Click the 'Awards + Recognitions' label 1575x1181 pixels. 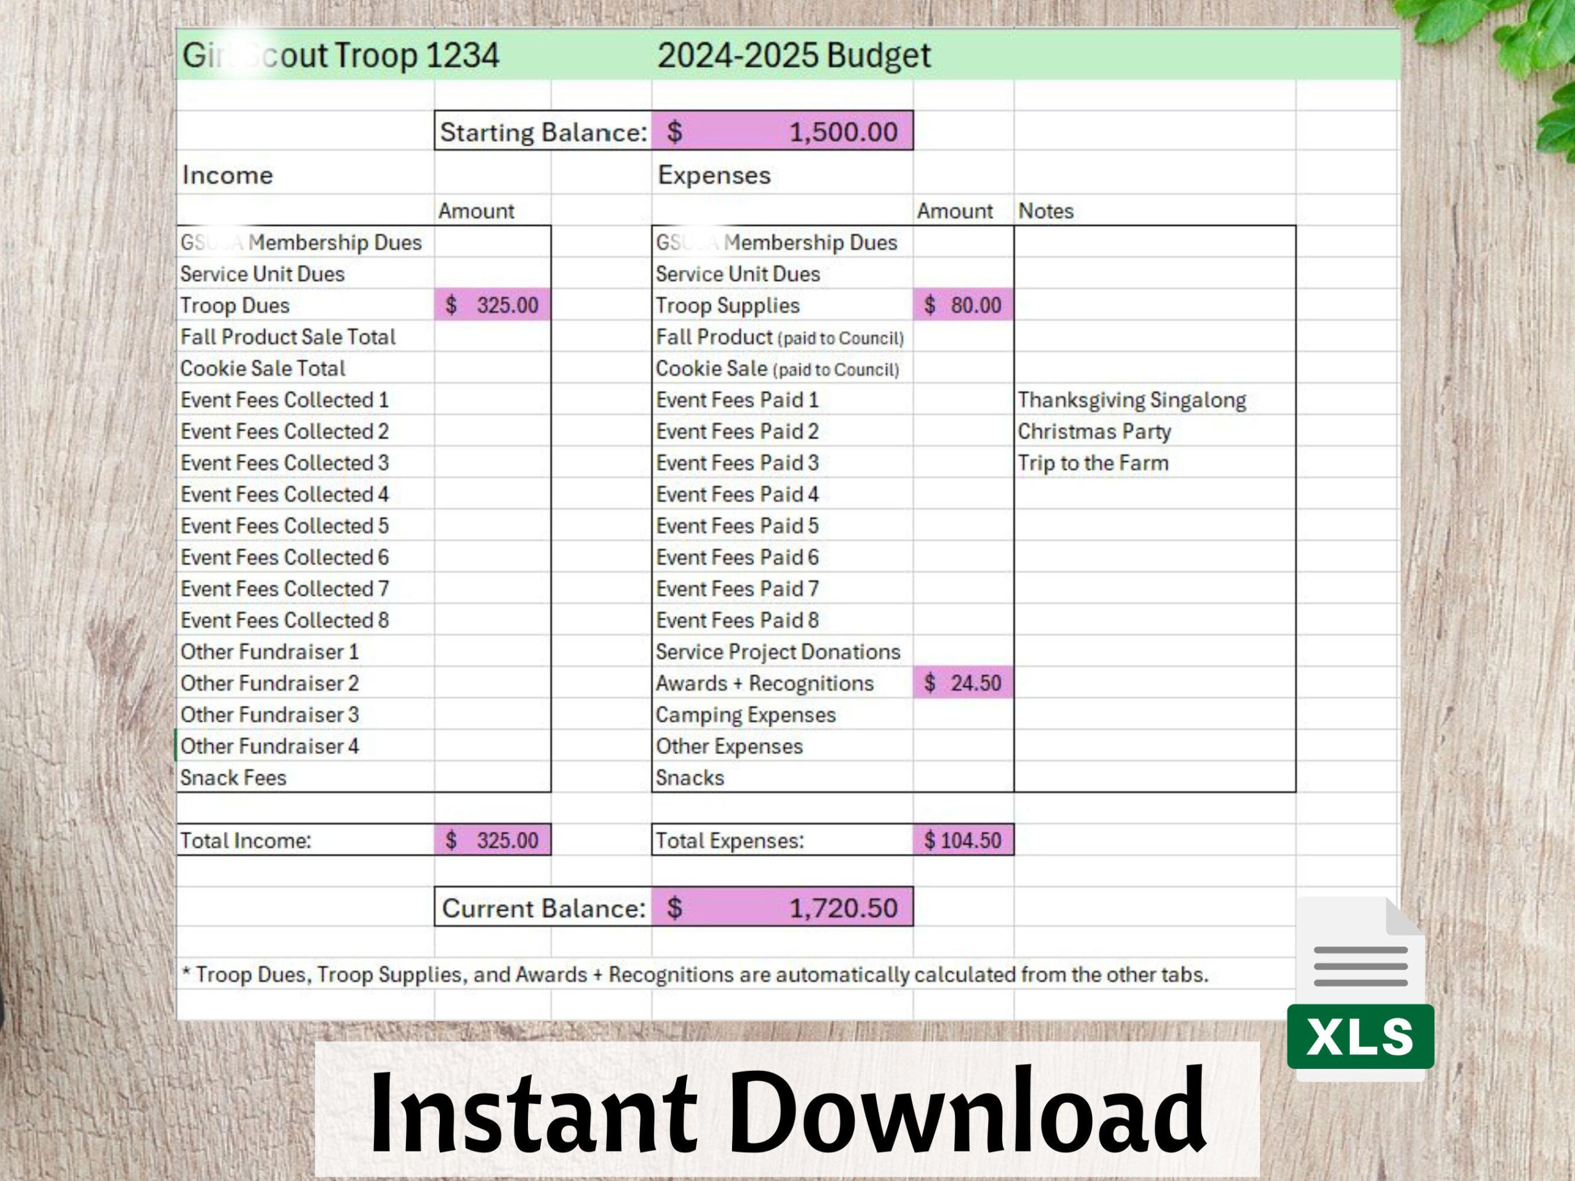tap(764, 683)
